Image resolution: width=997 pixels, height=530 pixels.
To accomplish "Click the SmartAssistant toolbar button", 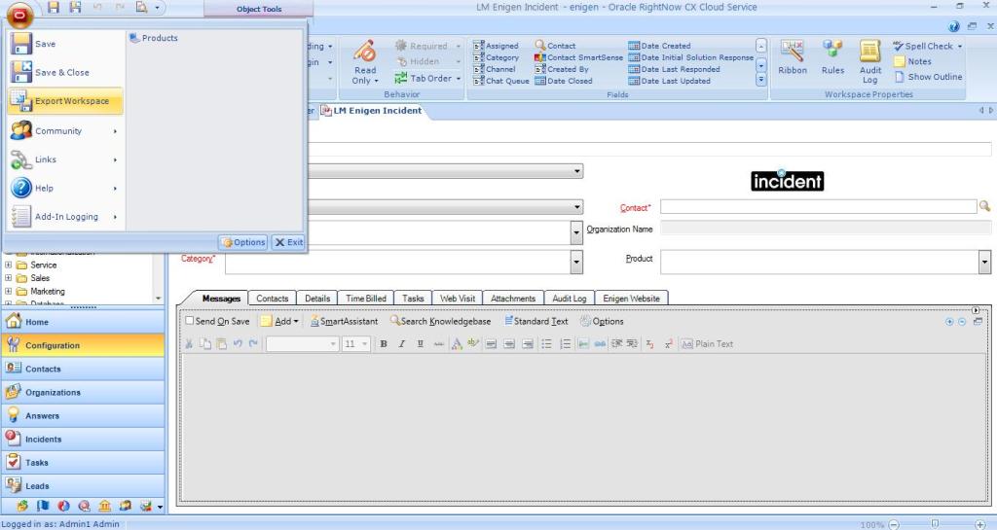I will coord(343,321).
